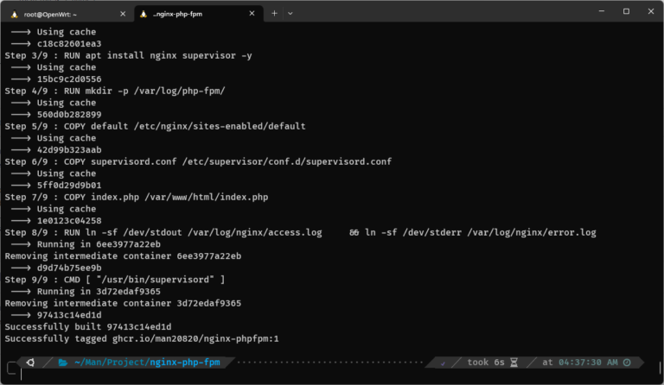This screenshot has height=385, width=664.
Task: Click 'Removing intermediate container 6ee3977a22eb' line
Action: (x=123, y=256)
